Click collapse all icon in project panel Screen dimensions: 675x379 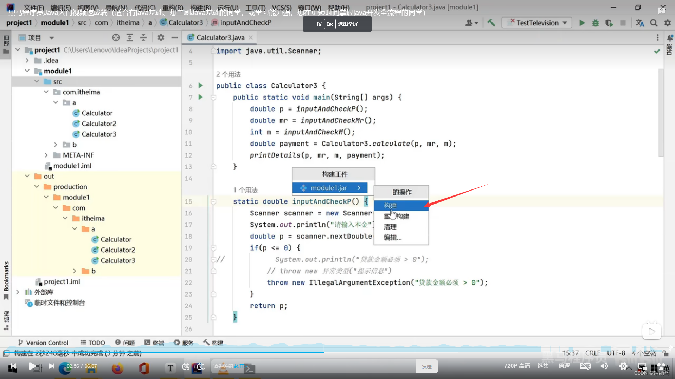[x=143, y=38]
